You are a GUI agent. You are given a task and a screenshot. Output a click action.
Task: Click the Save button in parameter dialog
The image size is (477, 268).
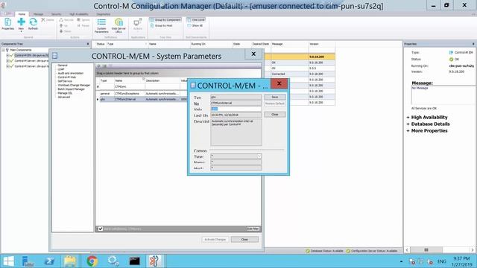pos(275,97)
